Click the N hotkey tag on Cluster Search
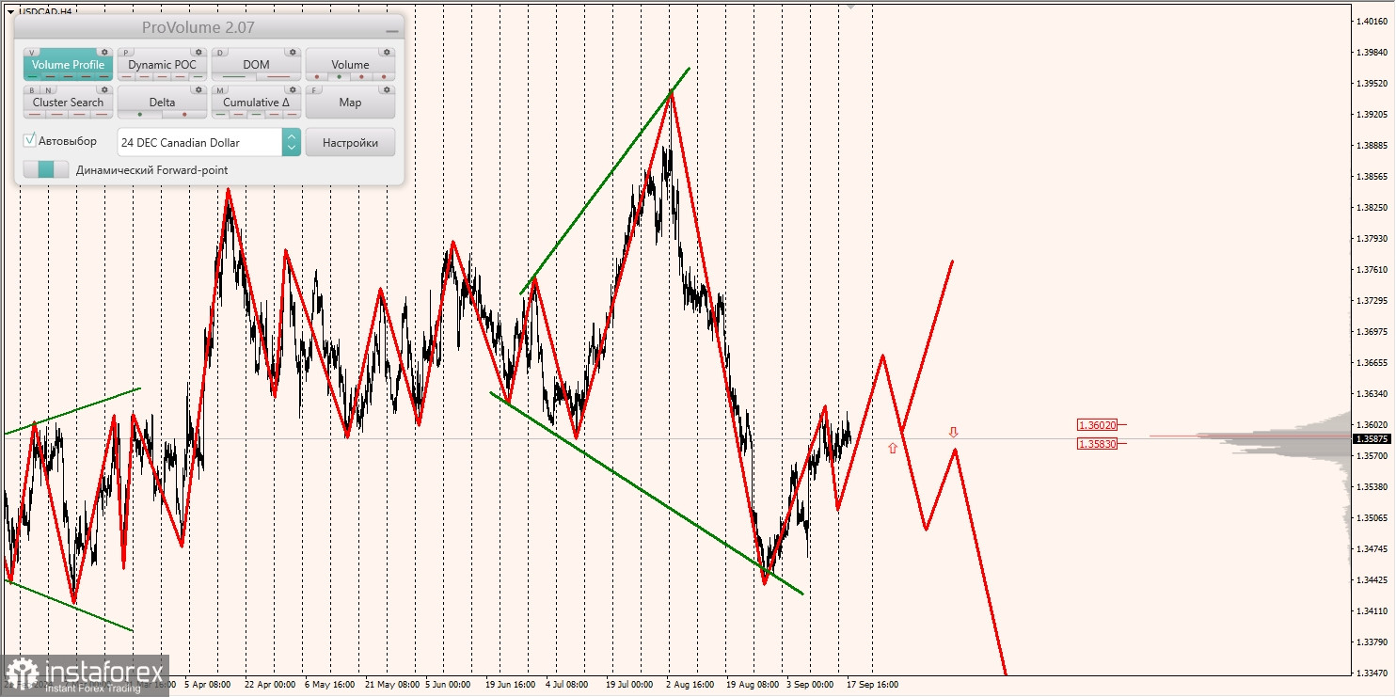Screen dimensions: 1396x697 tap(47, 90)
